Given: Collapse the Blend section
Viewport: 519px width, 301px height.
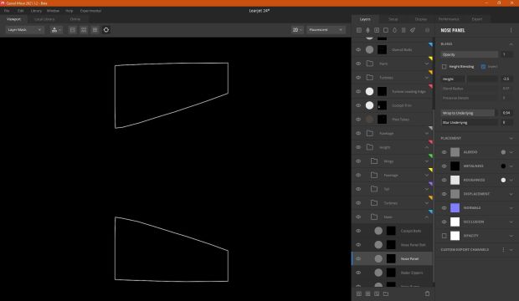Looking at the screenshot, I should (x=511, y=44).
